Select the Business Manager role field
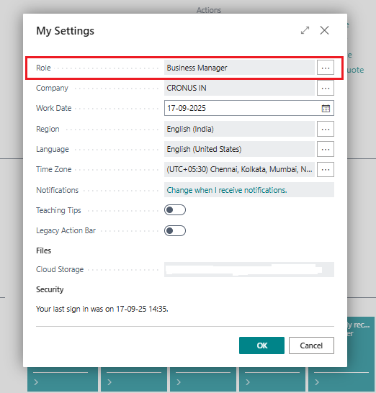Screen dimensions: 376x393 click(239, 68)
